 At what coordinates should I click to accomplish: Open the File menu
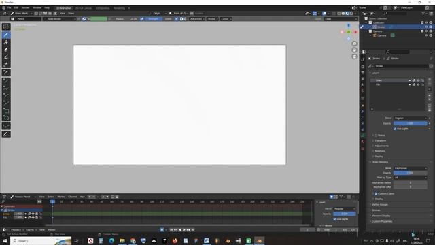pos(9,7)
